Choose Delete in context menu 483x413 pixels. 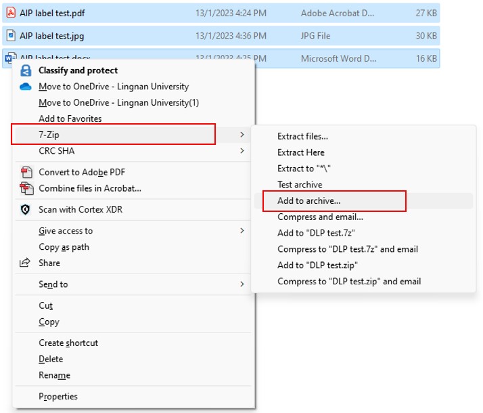51,359
